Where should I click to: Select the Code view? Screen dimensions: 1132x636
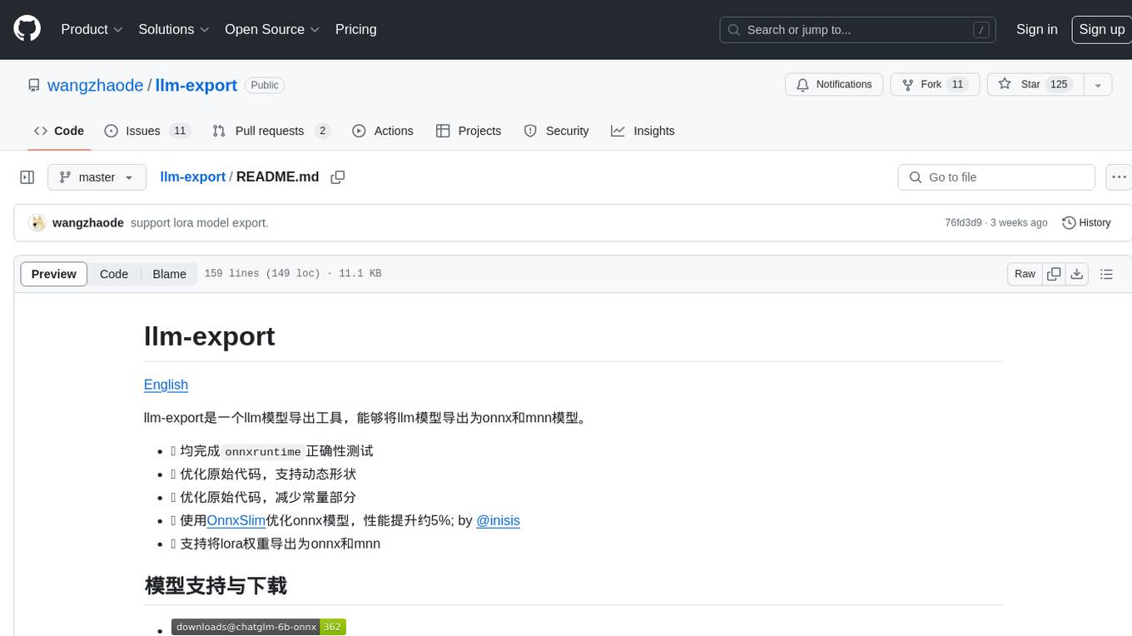click(x=114, y=274)
